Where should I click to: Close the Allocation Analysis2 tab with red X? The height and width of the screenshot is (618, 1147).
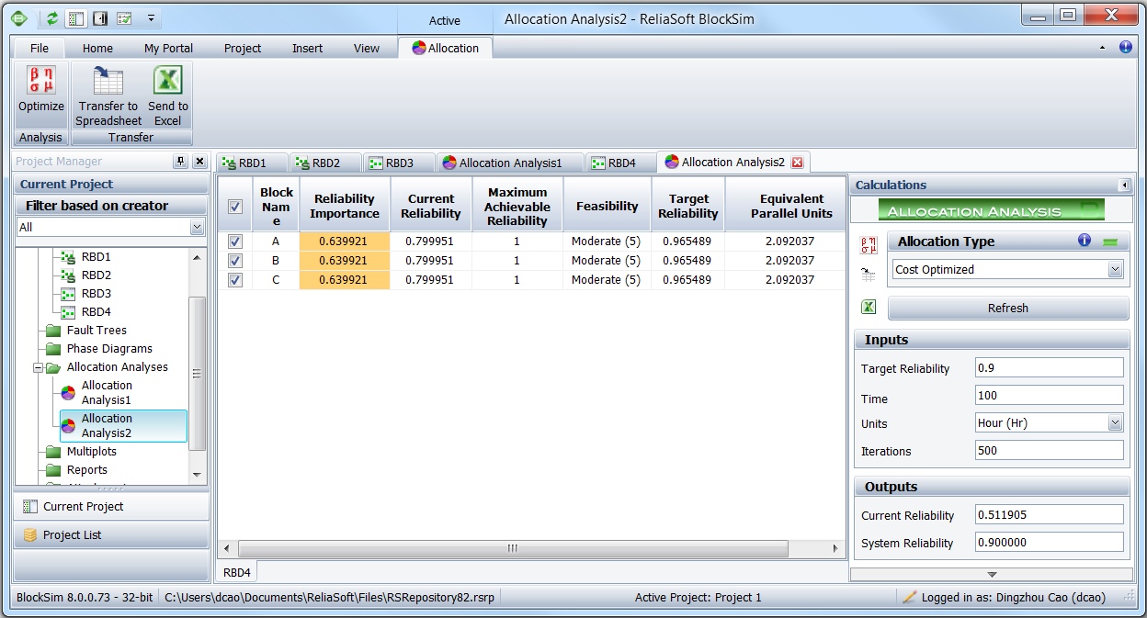pos(797,163)
